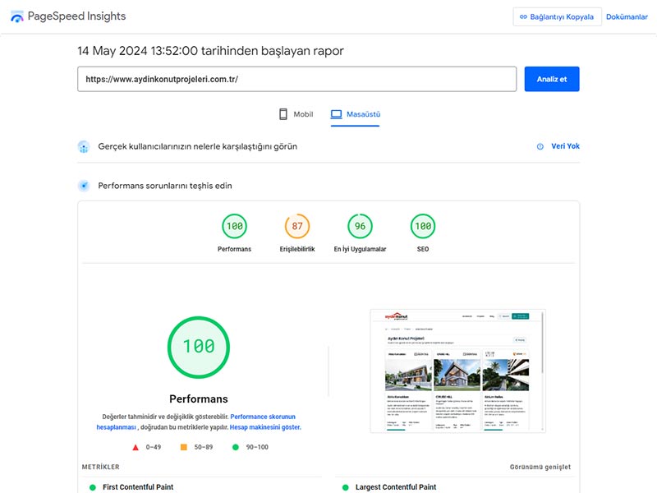Click the METRİKLER section label
Viewport: 657px width, 493px height.
click(x=100, y=467)
